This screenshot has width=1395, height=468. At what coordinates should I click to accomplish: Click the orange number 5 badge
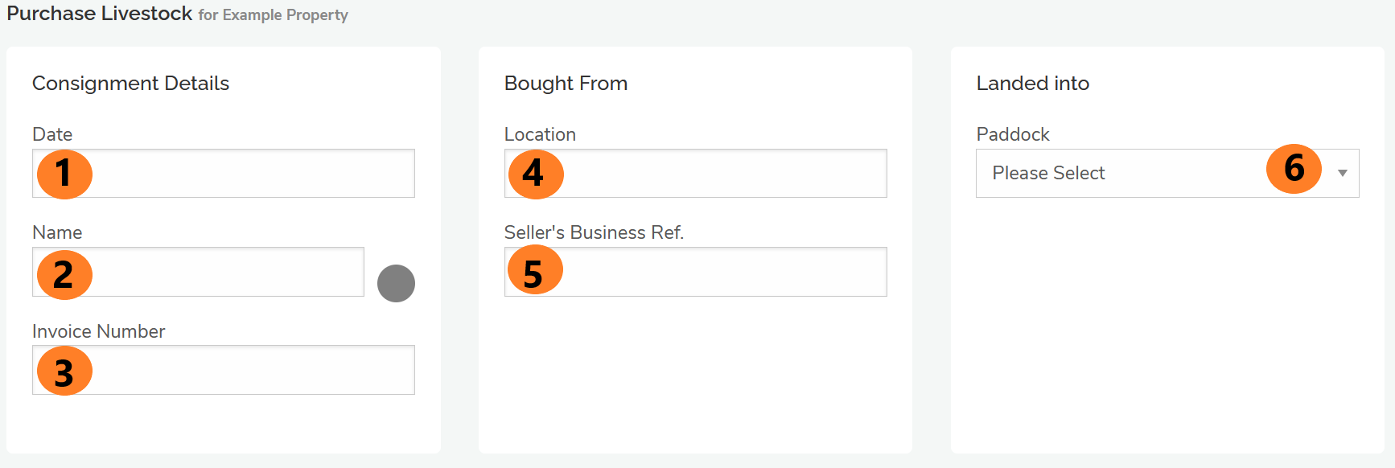(x=534, y=272)
